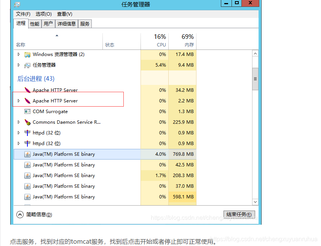Click the Java icon in the 37.0 MB row

27,186
